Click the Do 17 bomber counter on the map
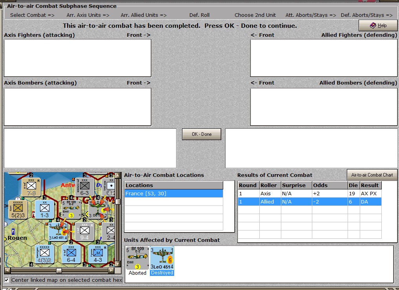This screenshot has width=399, height=290. click(98, 209)
